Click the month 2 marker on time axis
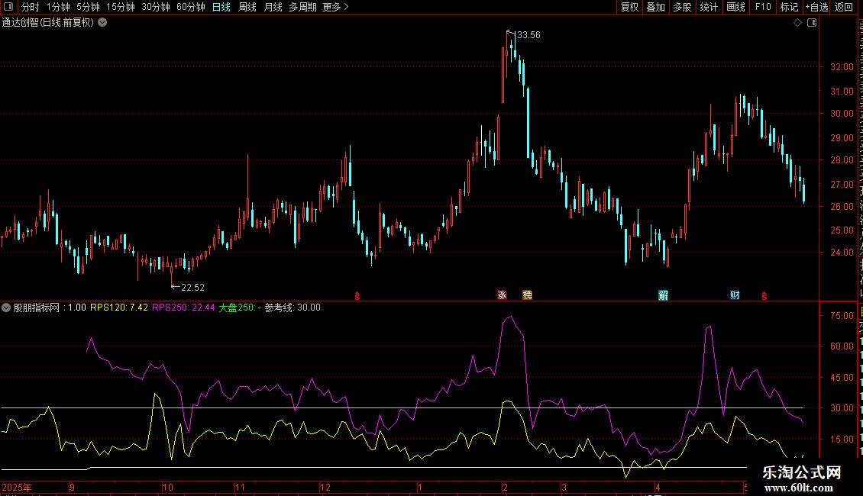The height and width of the screenshot is (496, 863). pos(506,488)
